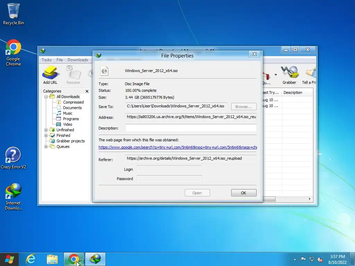355x266 pixels.
Task: Click the Tell a Friend toolbar icon
Action: [309, 75]
